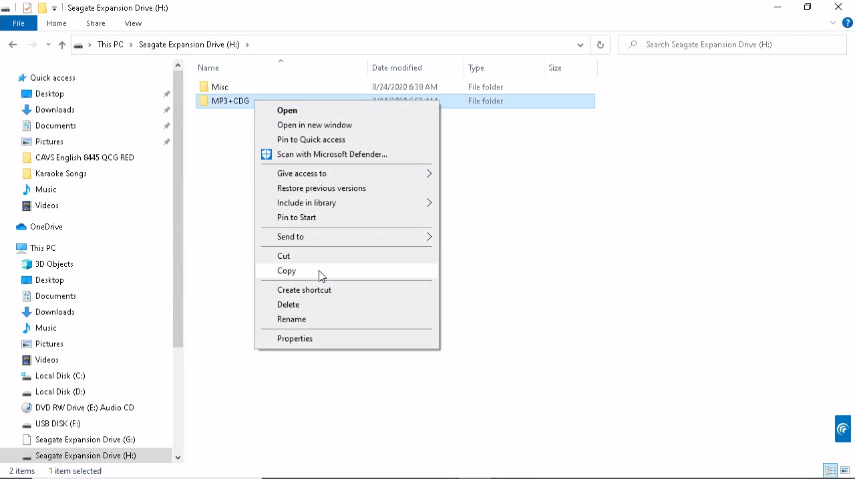Click navigation pane scroll up arrow
Screen dimensions: 855x479
178,65
